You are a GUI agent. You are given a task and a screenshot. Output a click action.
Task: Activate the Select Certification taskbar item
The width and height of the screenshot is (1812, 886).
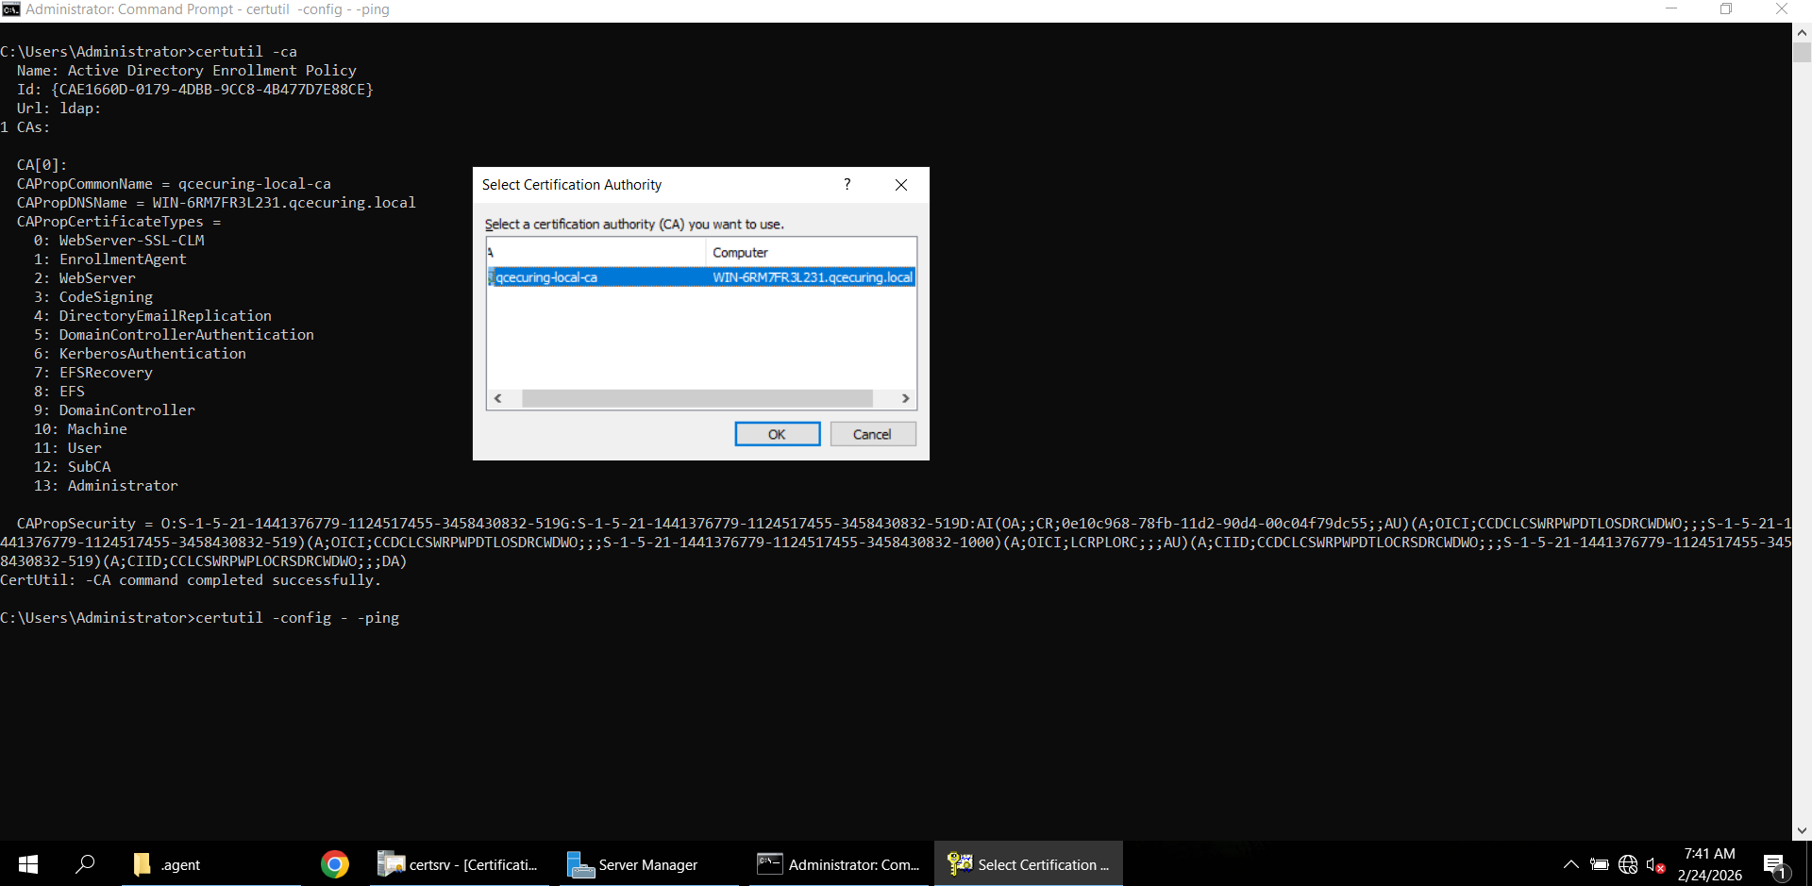coord(1029,863)
